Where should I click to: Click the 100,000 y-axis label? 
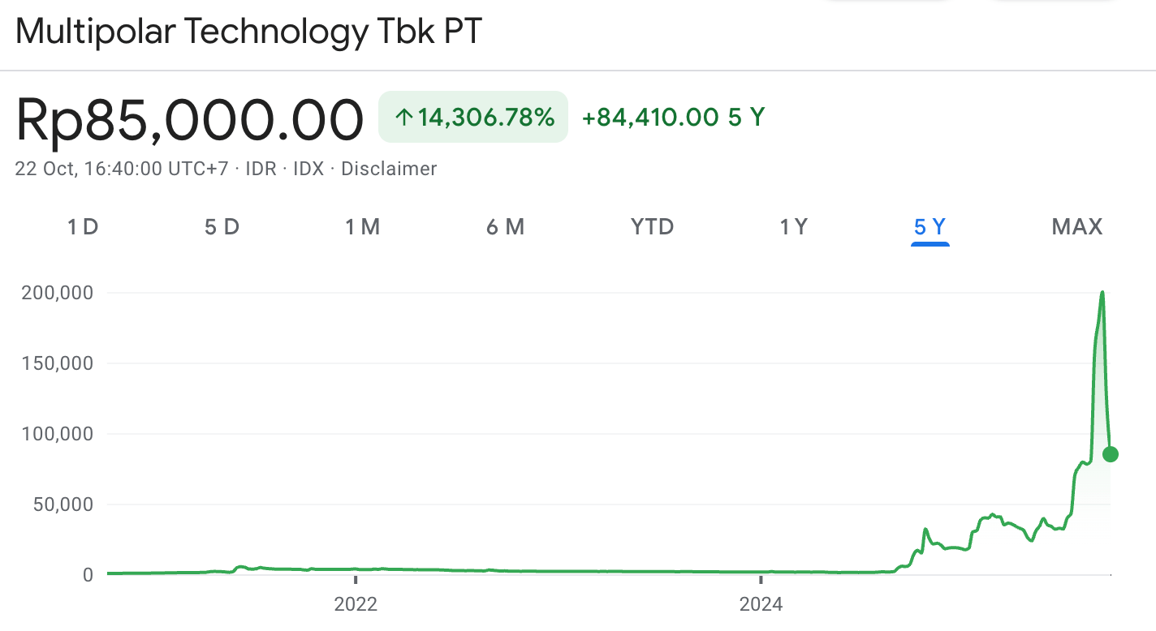tap(58, 434)
